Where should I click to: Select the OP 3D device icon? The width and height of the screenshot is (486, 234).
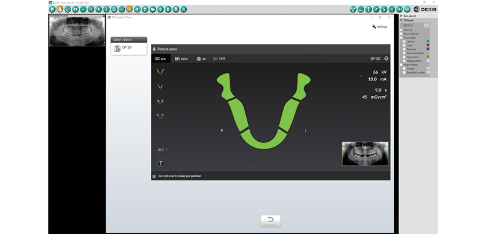pyautogui.click(x=117, y=49)
